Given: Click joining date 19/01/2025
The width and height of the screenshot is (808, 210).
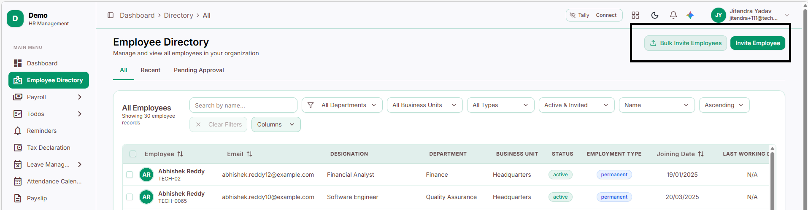Looking at the screenshot, I should (682, 175).
